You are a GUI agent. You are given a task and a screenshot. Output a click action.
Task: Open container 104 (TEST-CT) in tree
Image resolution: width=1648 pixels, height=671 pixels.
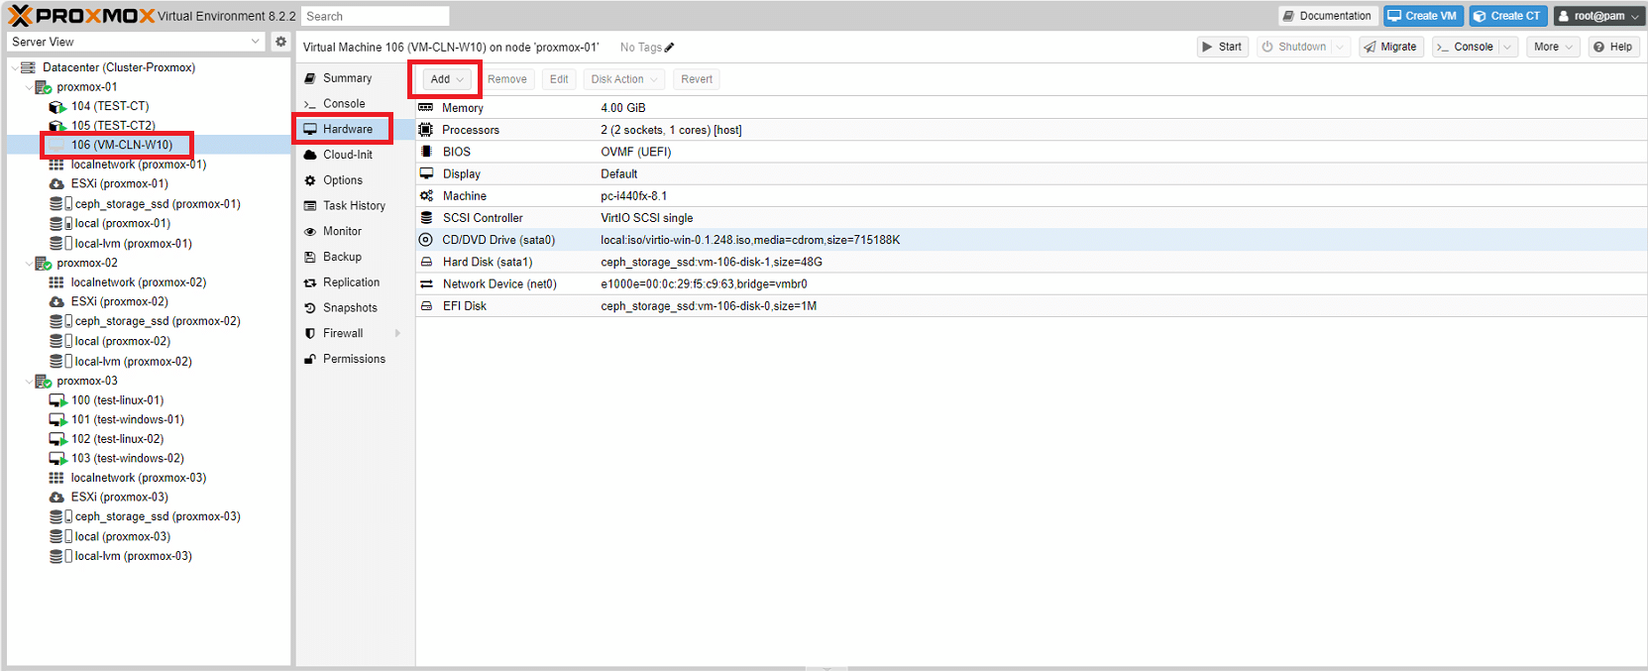109,106
